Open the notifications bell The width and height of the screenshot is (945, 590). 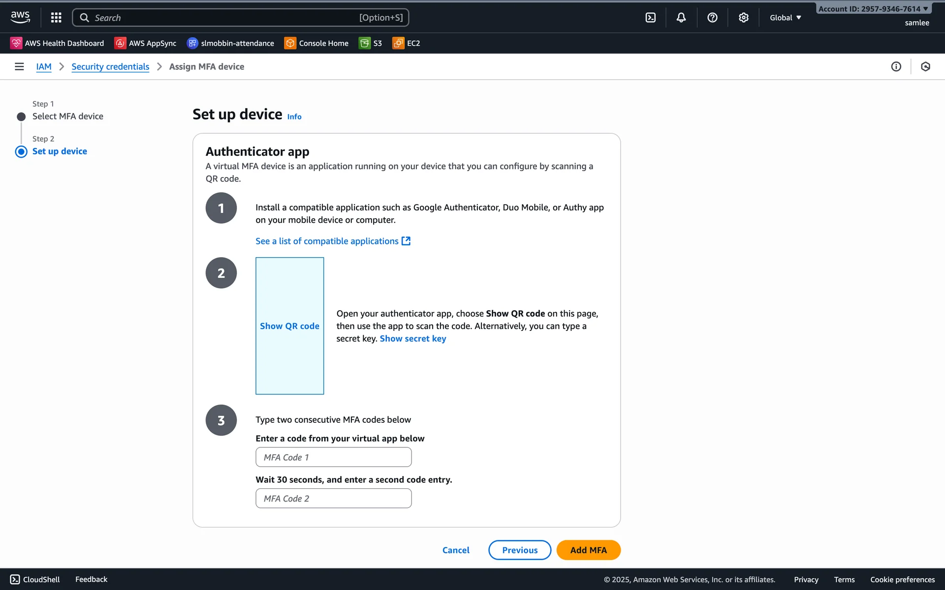(681, 18)
